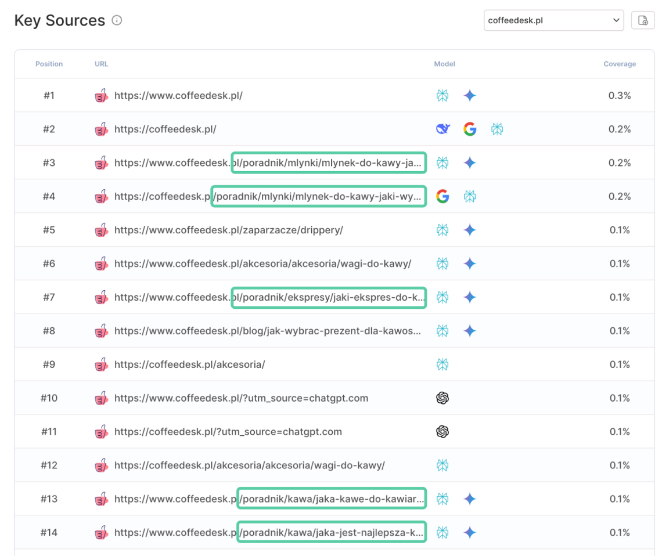
Task: Click the export icon next to domain dropdown
Action: pyautogui.click(x=642, y=20)
